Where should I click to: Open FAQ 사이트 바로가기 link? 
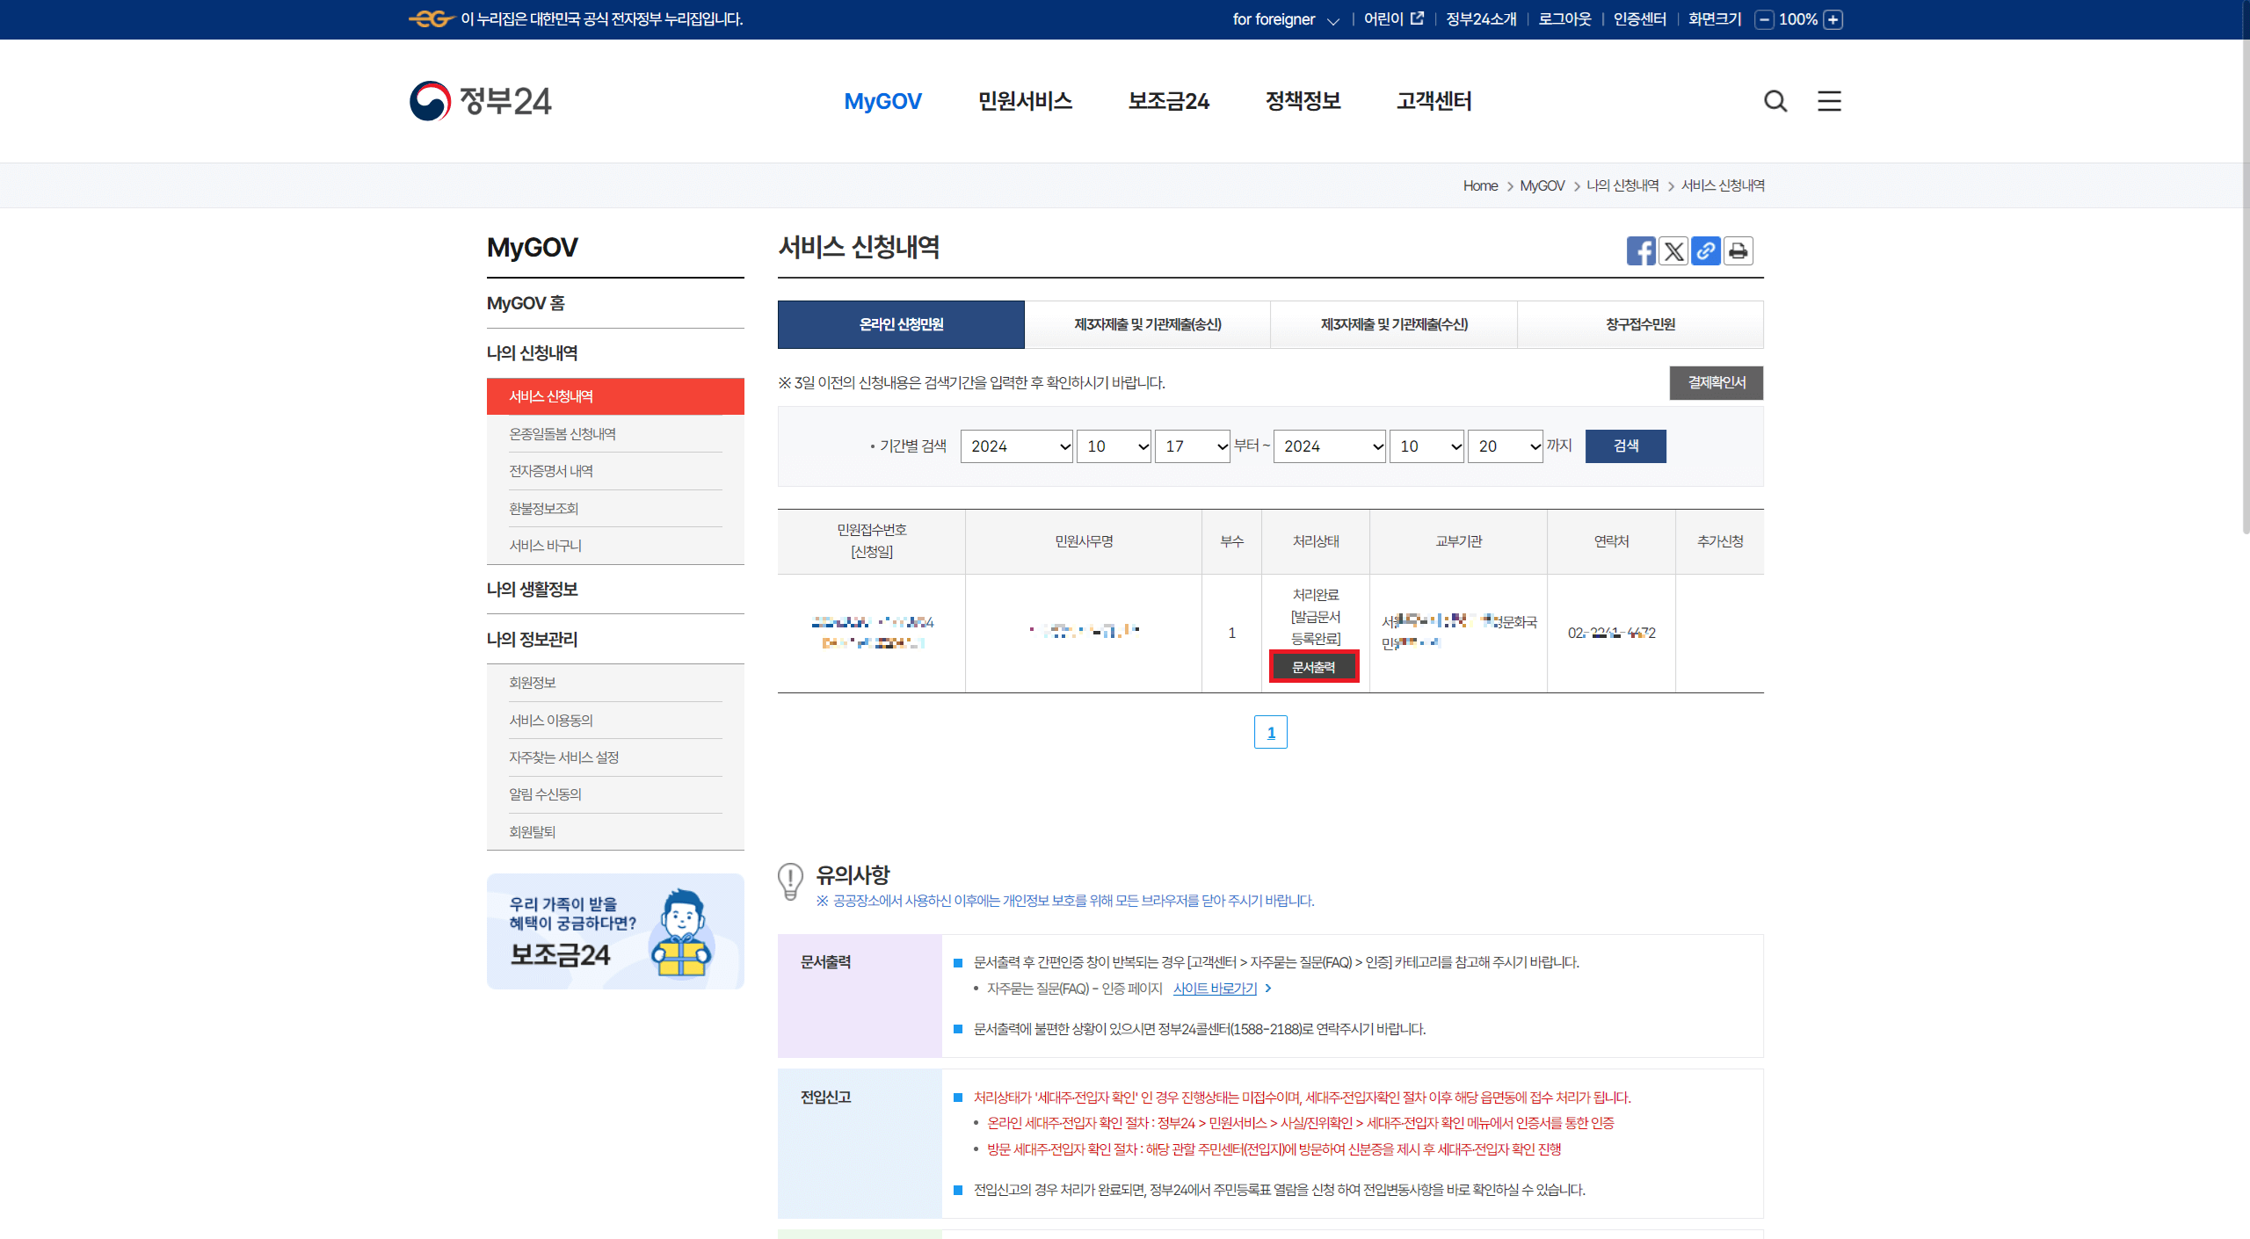click(x=1216, y=989)
